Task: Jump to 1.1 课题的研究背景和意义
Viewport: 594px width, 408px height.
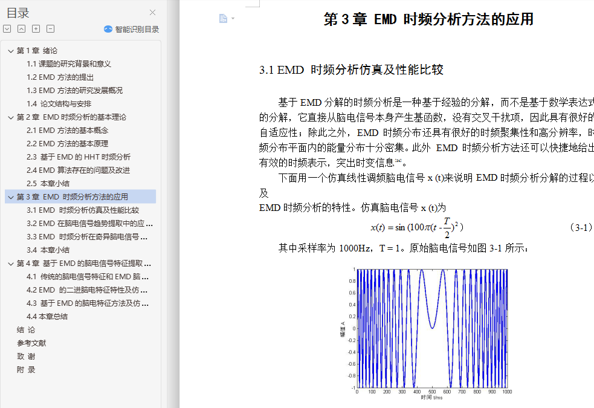Action: [x=68, y=64]
